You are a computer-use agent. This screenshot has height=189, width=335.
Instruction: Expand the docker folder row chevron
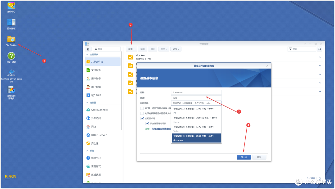320,57
